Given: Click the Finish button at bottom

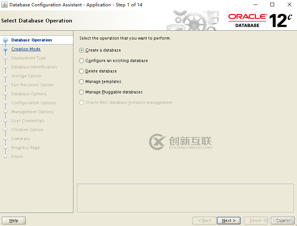Looking at the screenshot, I should click(x=256, y=220).
